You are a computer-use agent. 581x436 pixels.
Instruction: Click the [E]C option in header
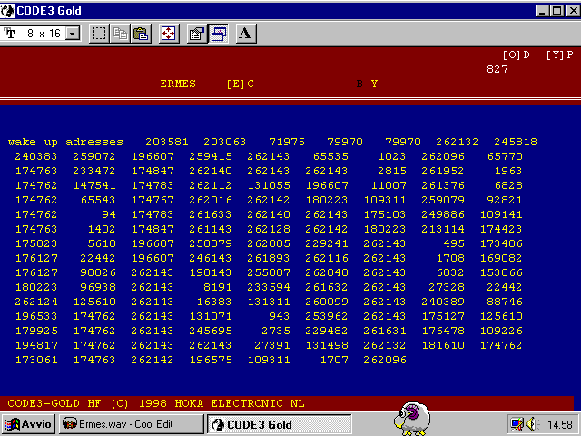pos(240,84)
